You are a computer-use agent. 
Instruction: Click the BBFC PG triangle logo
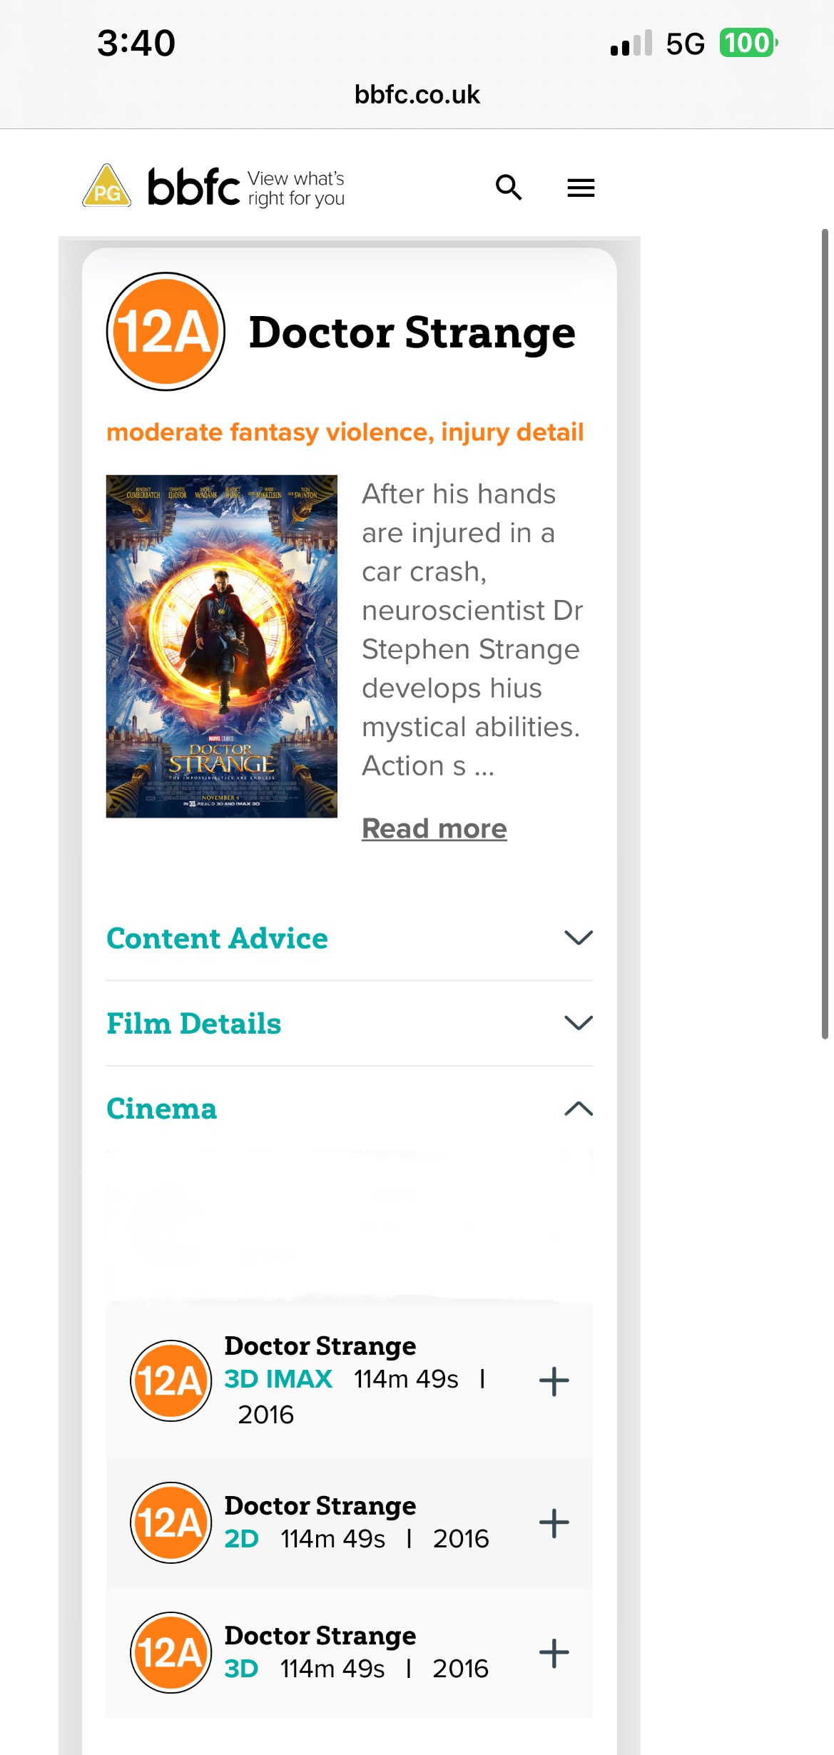click(107, 186)
